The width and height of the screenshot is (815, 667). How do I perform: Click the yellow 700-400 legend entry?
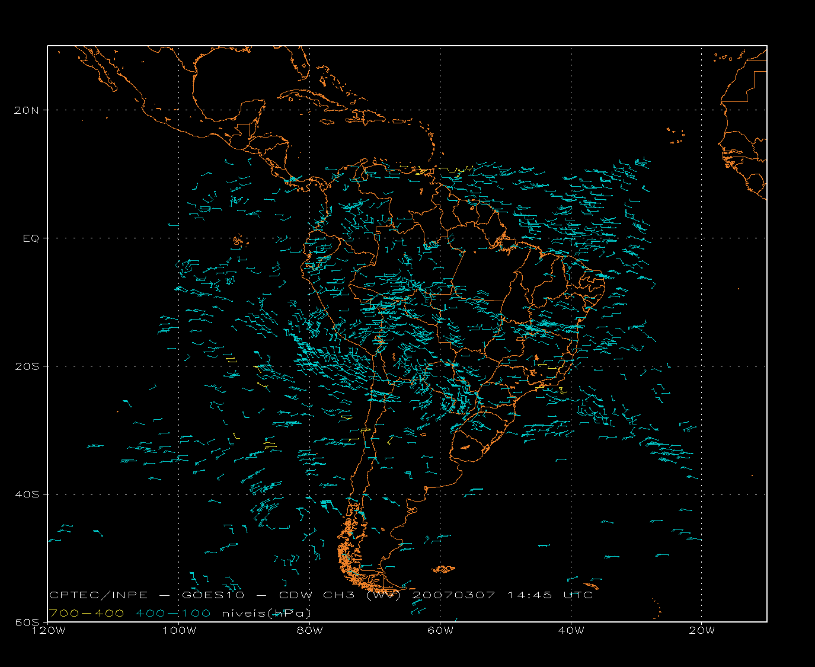click(87, 613)
